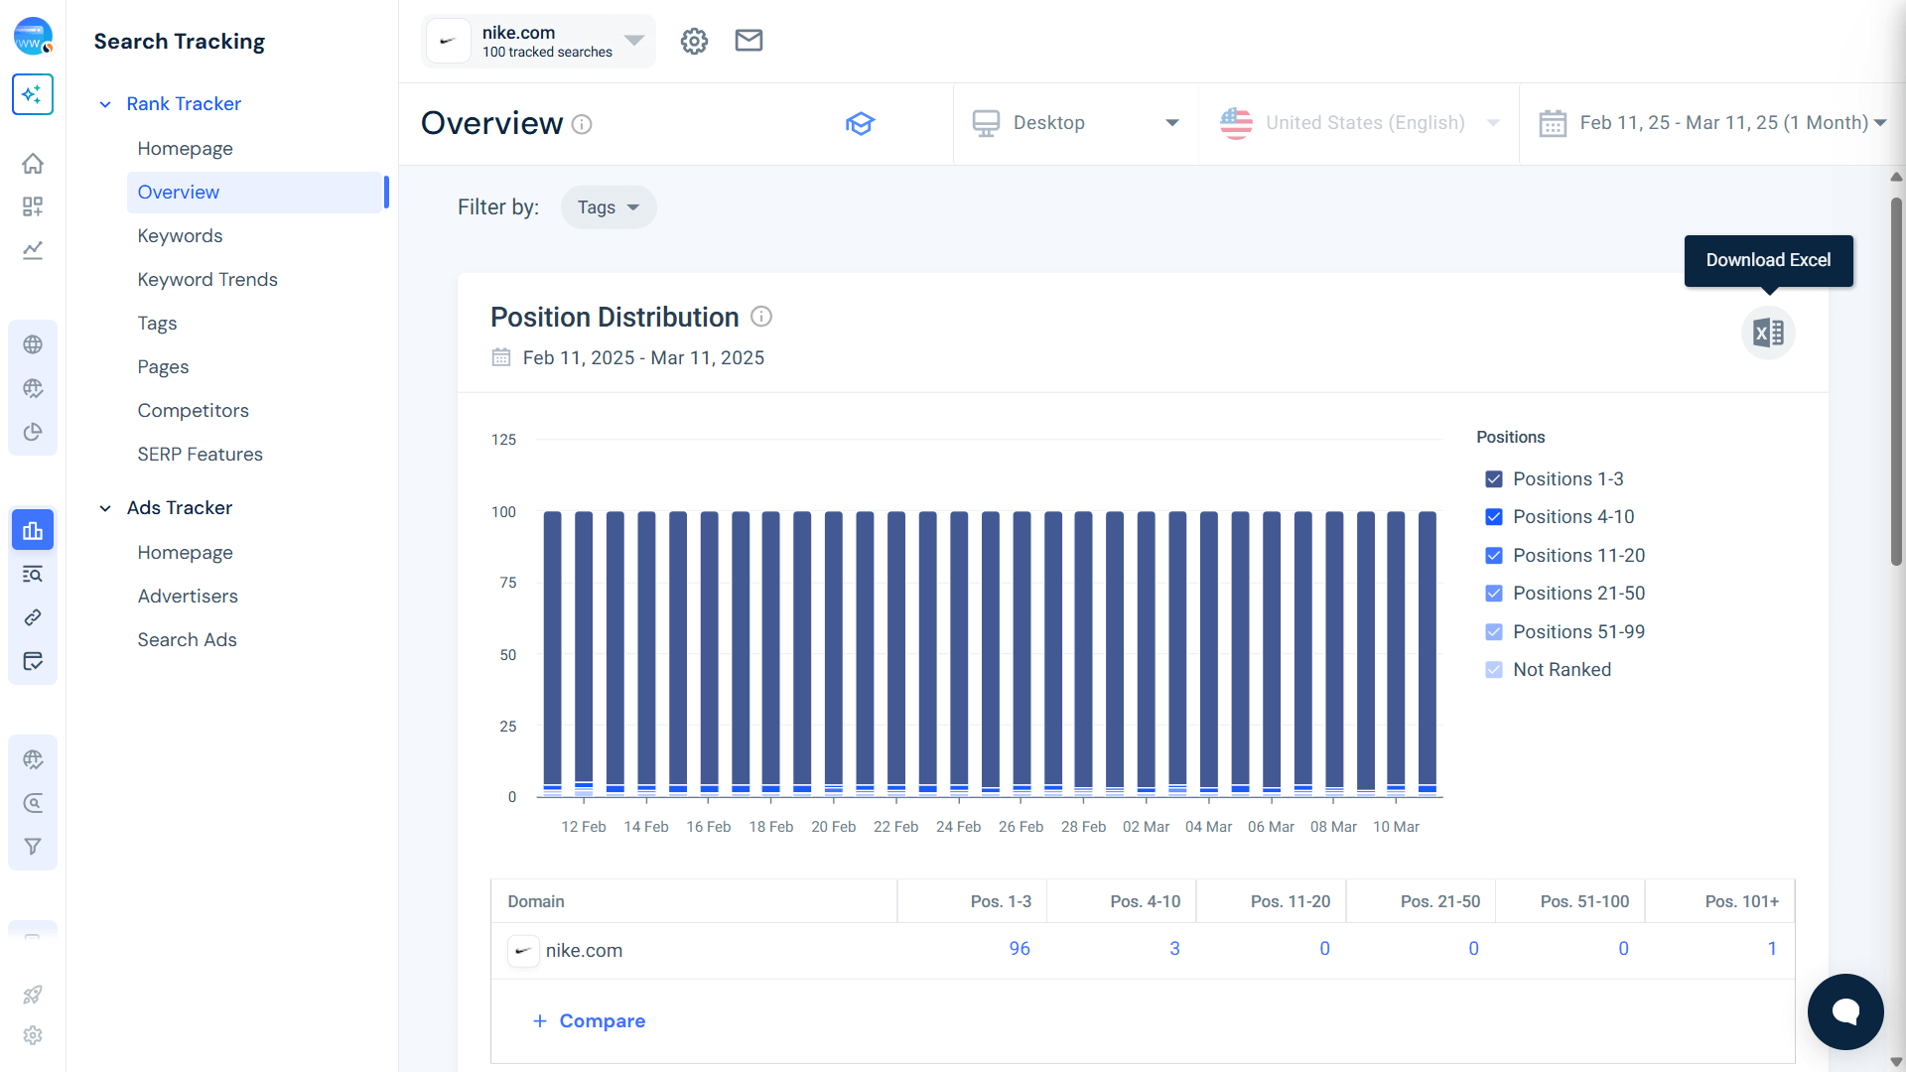The image size is (1906, 1072).
Task: Open the Tags filter dropdown
Action: point(609,207)
